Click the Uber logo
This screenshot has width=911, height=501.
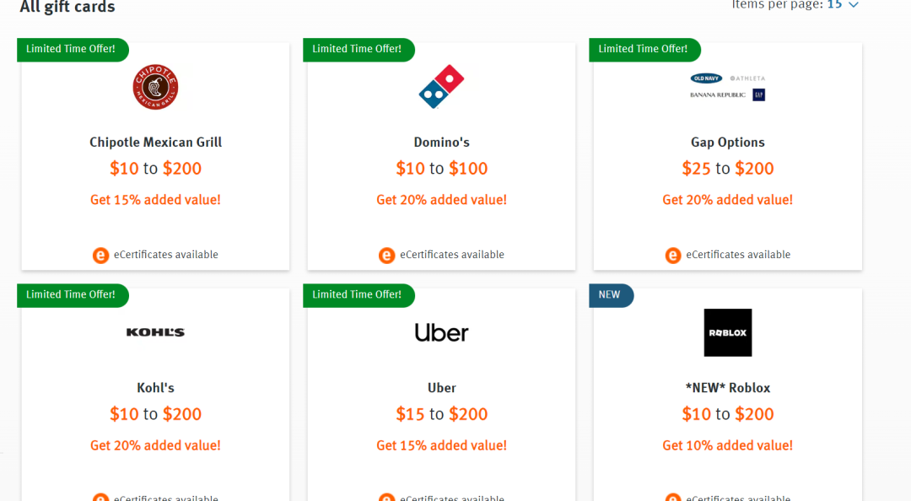441,332
